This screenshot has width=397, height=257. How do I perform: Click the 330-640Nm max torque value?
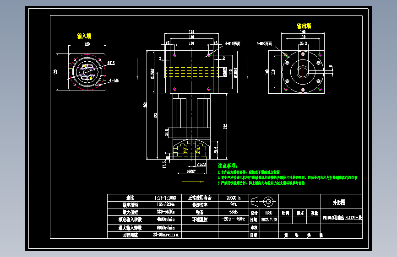[165, 212]
